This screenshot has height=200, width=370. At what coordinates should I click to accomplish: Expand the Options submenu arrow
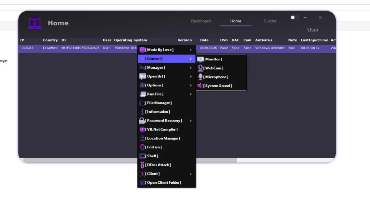tap(191, 85)
